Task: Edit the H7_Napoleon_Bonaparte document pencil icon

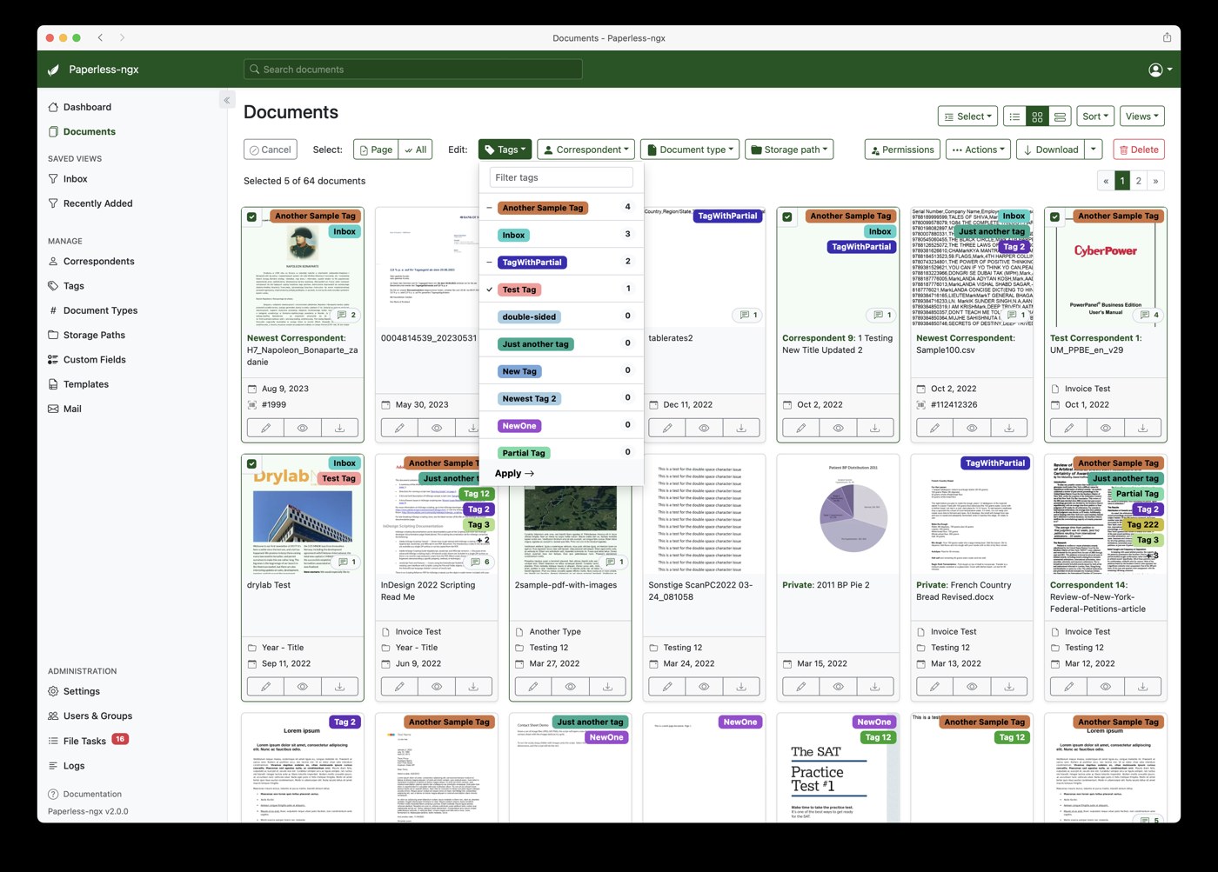Action: coord(265,428)
